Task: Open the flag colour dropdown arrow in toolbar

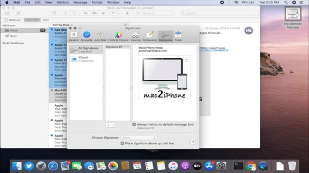Action: point(118,13)
